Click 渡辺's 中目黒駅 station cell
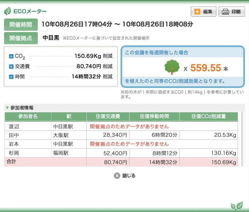The height and width of the screenshot is (212, 249). [69, 127]
